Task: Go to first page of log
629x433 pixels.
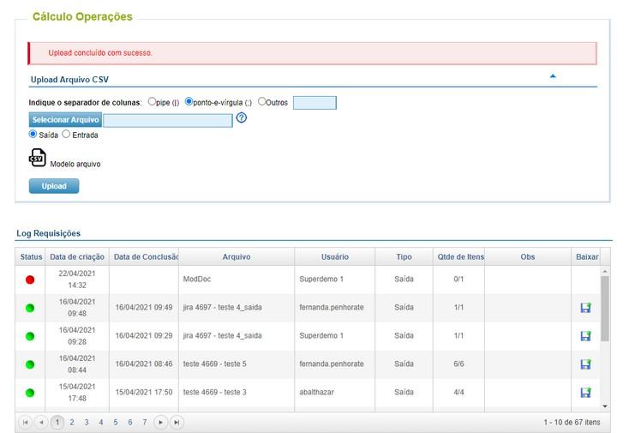Action: click(25, 422)
